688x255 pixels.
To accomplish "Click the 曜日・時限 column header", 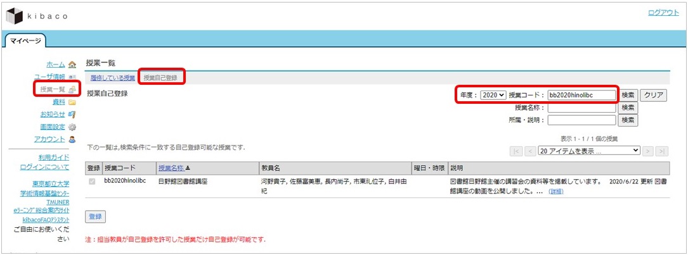I will (429, 168).
